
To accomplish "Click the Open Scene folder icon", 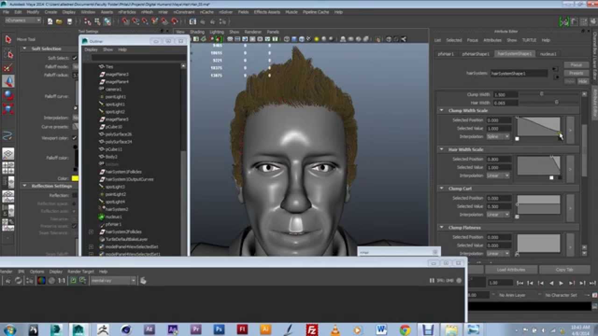I will point(59,21).
